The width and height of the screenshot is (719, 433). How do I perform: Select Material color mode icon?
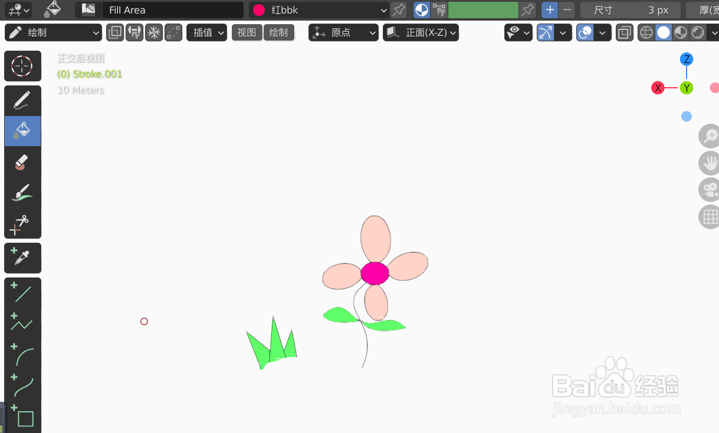422,9
